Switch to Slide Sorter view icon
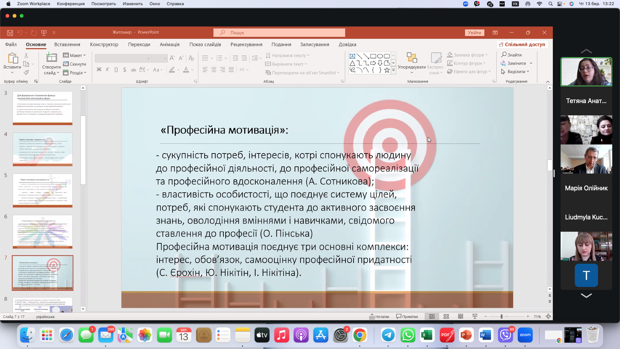 446,316
